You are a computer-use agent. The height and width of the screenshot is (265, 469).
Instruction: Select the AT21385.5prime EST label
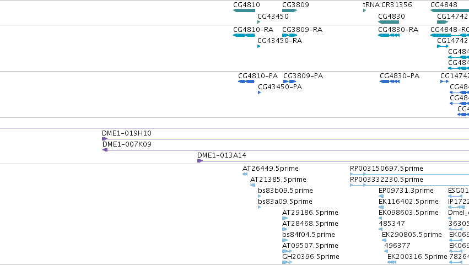pyautogui.click(x=278, y=180)
